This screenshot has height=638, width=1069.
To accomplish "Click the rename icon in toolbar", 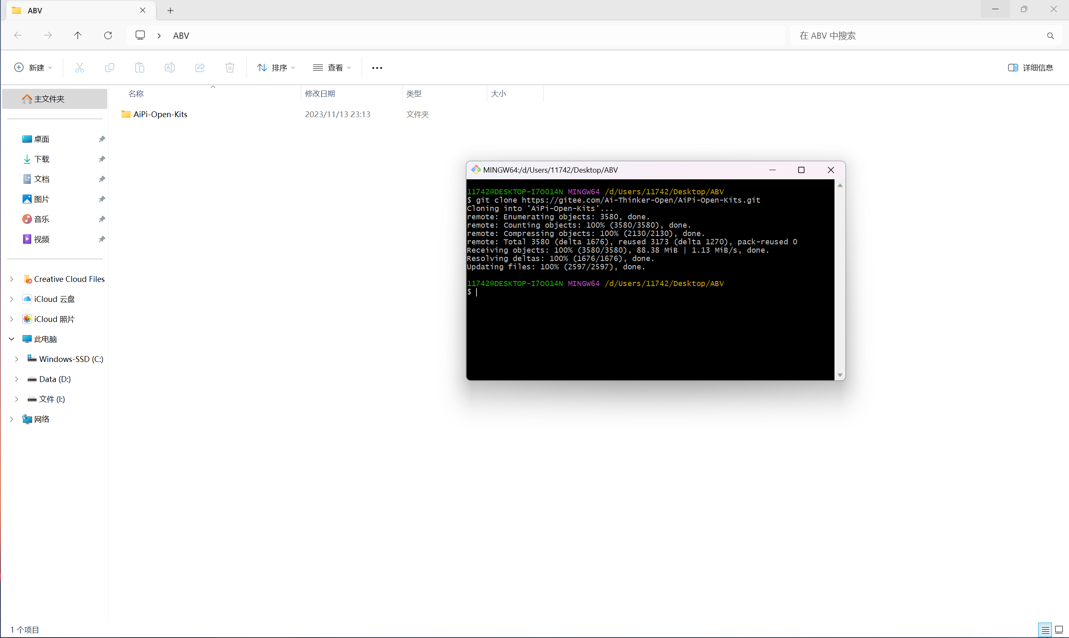I will point(170,68).
